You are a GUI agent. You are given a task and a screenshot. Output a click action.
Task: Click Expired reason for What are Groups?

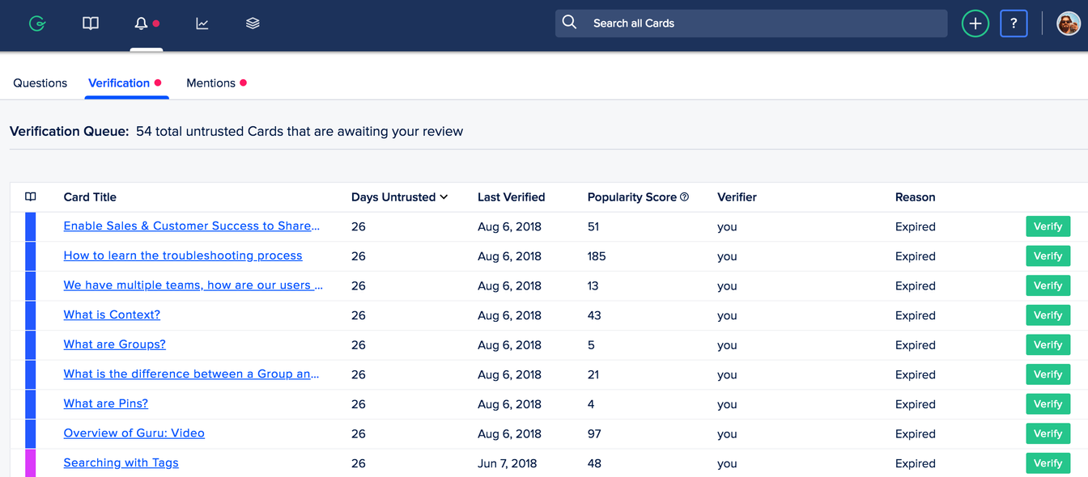pos(916,345)
